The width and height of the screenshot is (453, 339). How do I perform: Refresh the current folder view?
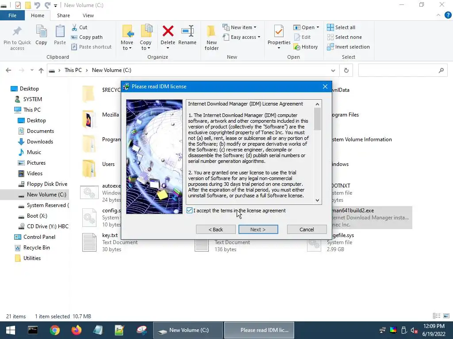pos(346,70)
